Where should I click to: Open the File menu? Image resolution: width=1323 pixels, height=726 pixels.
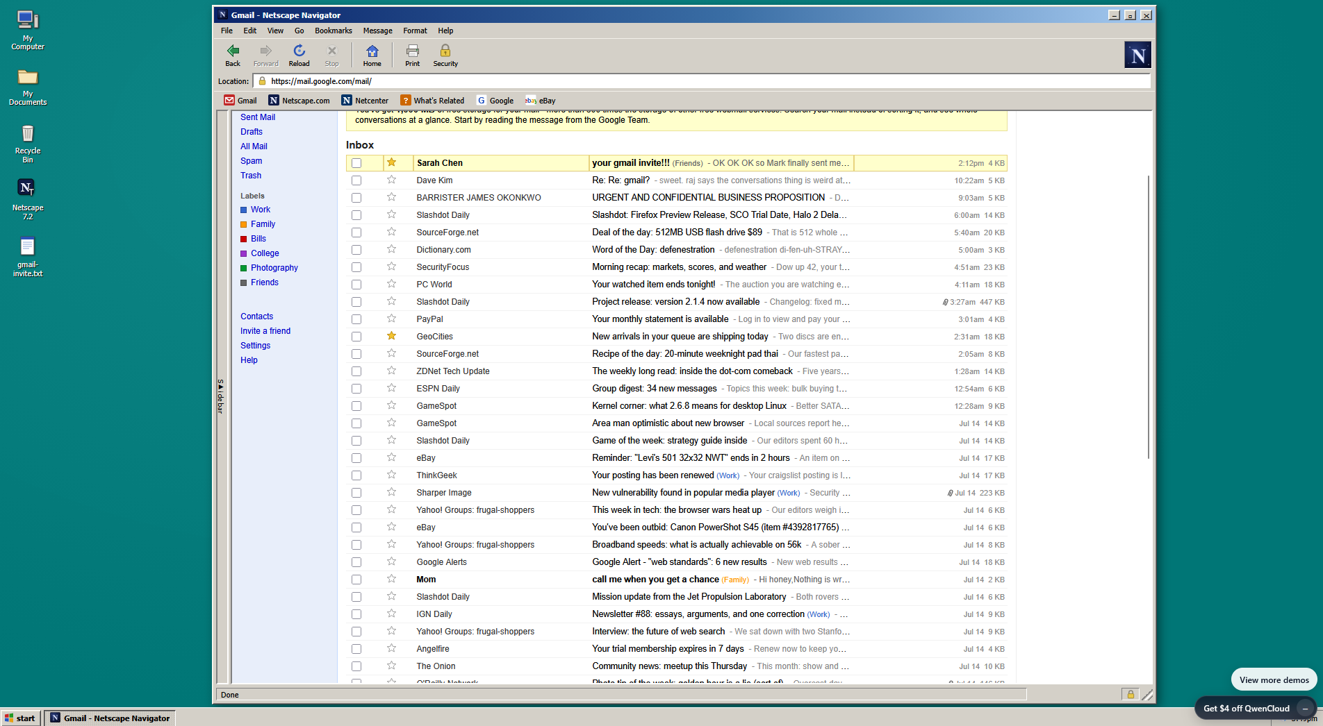pyautogui.click(x=227, y=31)
